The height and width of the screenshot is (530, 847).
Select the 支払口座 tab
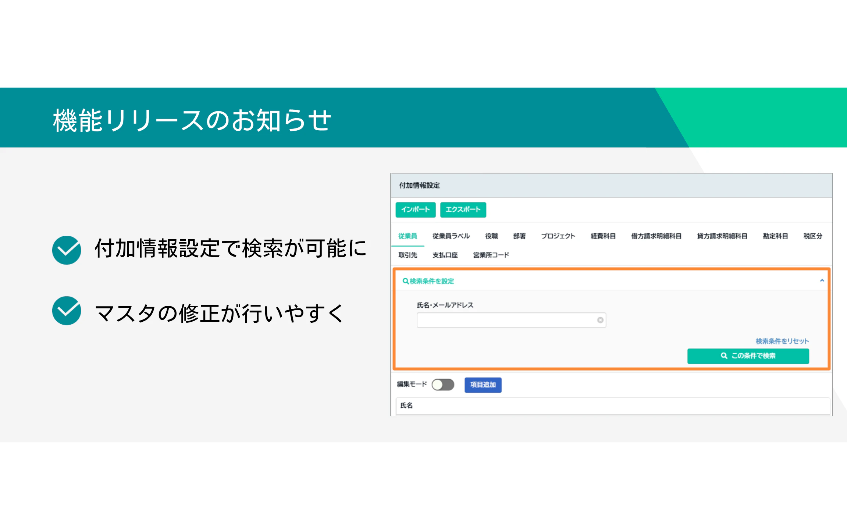(x=445, y=255)
